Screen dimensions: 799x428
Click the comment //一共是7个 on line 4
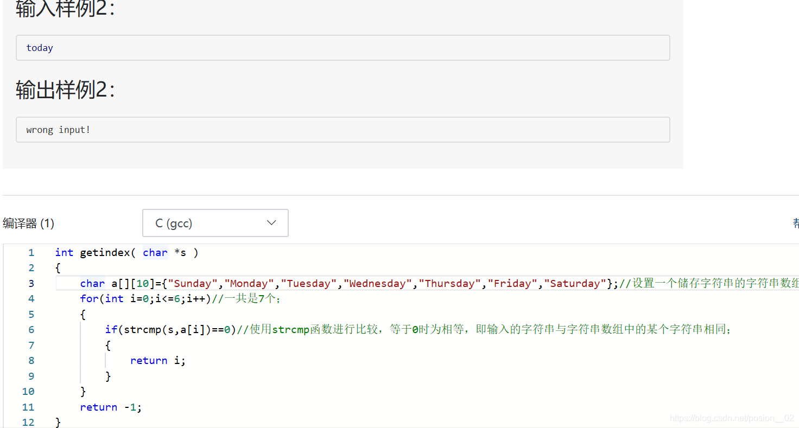246,298
